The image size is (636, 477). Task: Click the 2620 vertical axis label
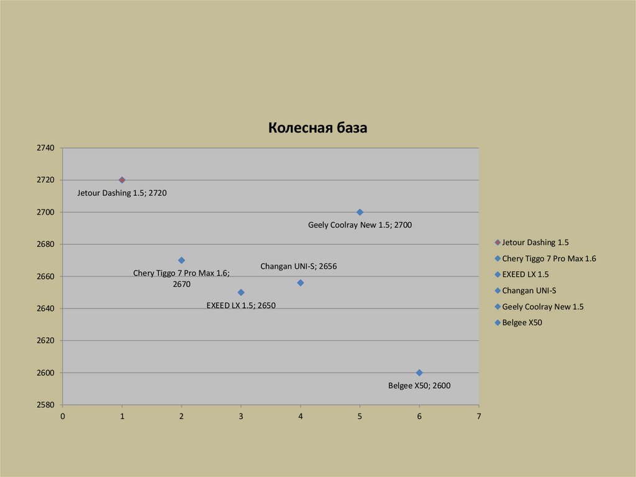click(x=45, y=340)
